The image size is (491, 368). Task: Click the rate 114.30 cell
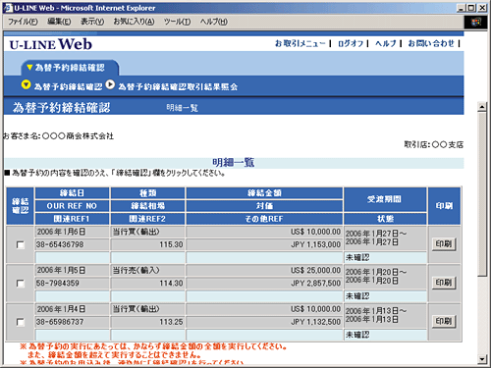147,284
